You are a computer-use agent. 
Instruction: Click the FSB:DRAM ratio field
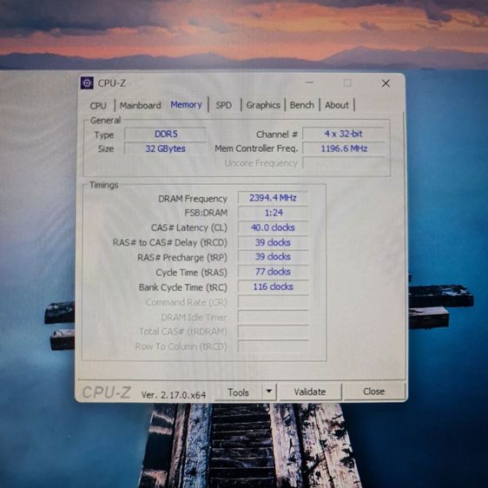click(273, 213)
